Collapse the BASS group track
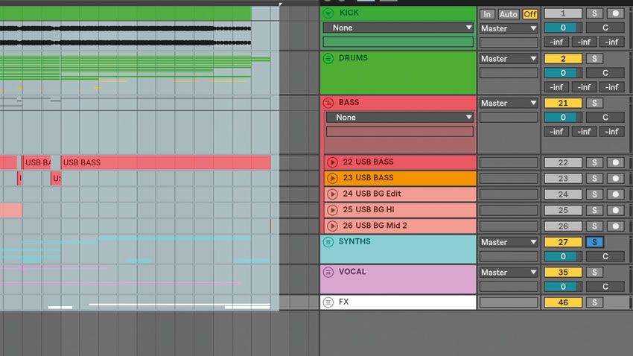The width and height of the screenshot is (633, 356). coord(328,103)
